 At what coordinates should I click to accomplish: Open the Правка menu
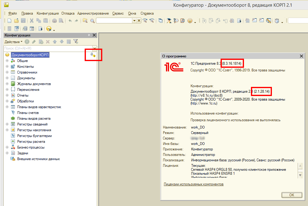click(27, 13)
